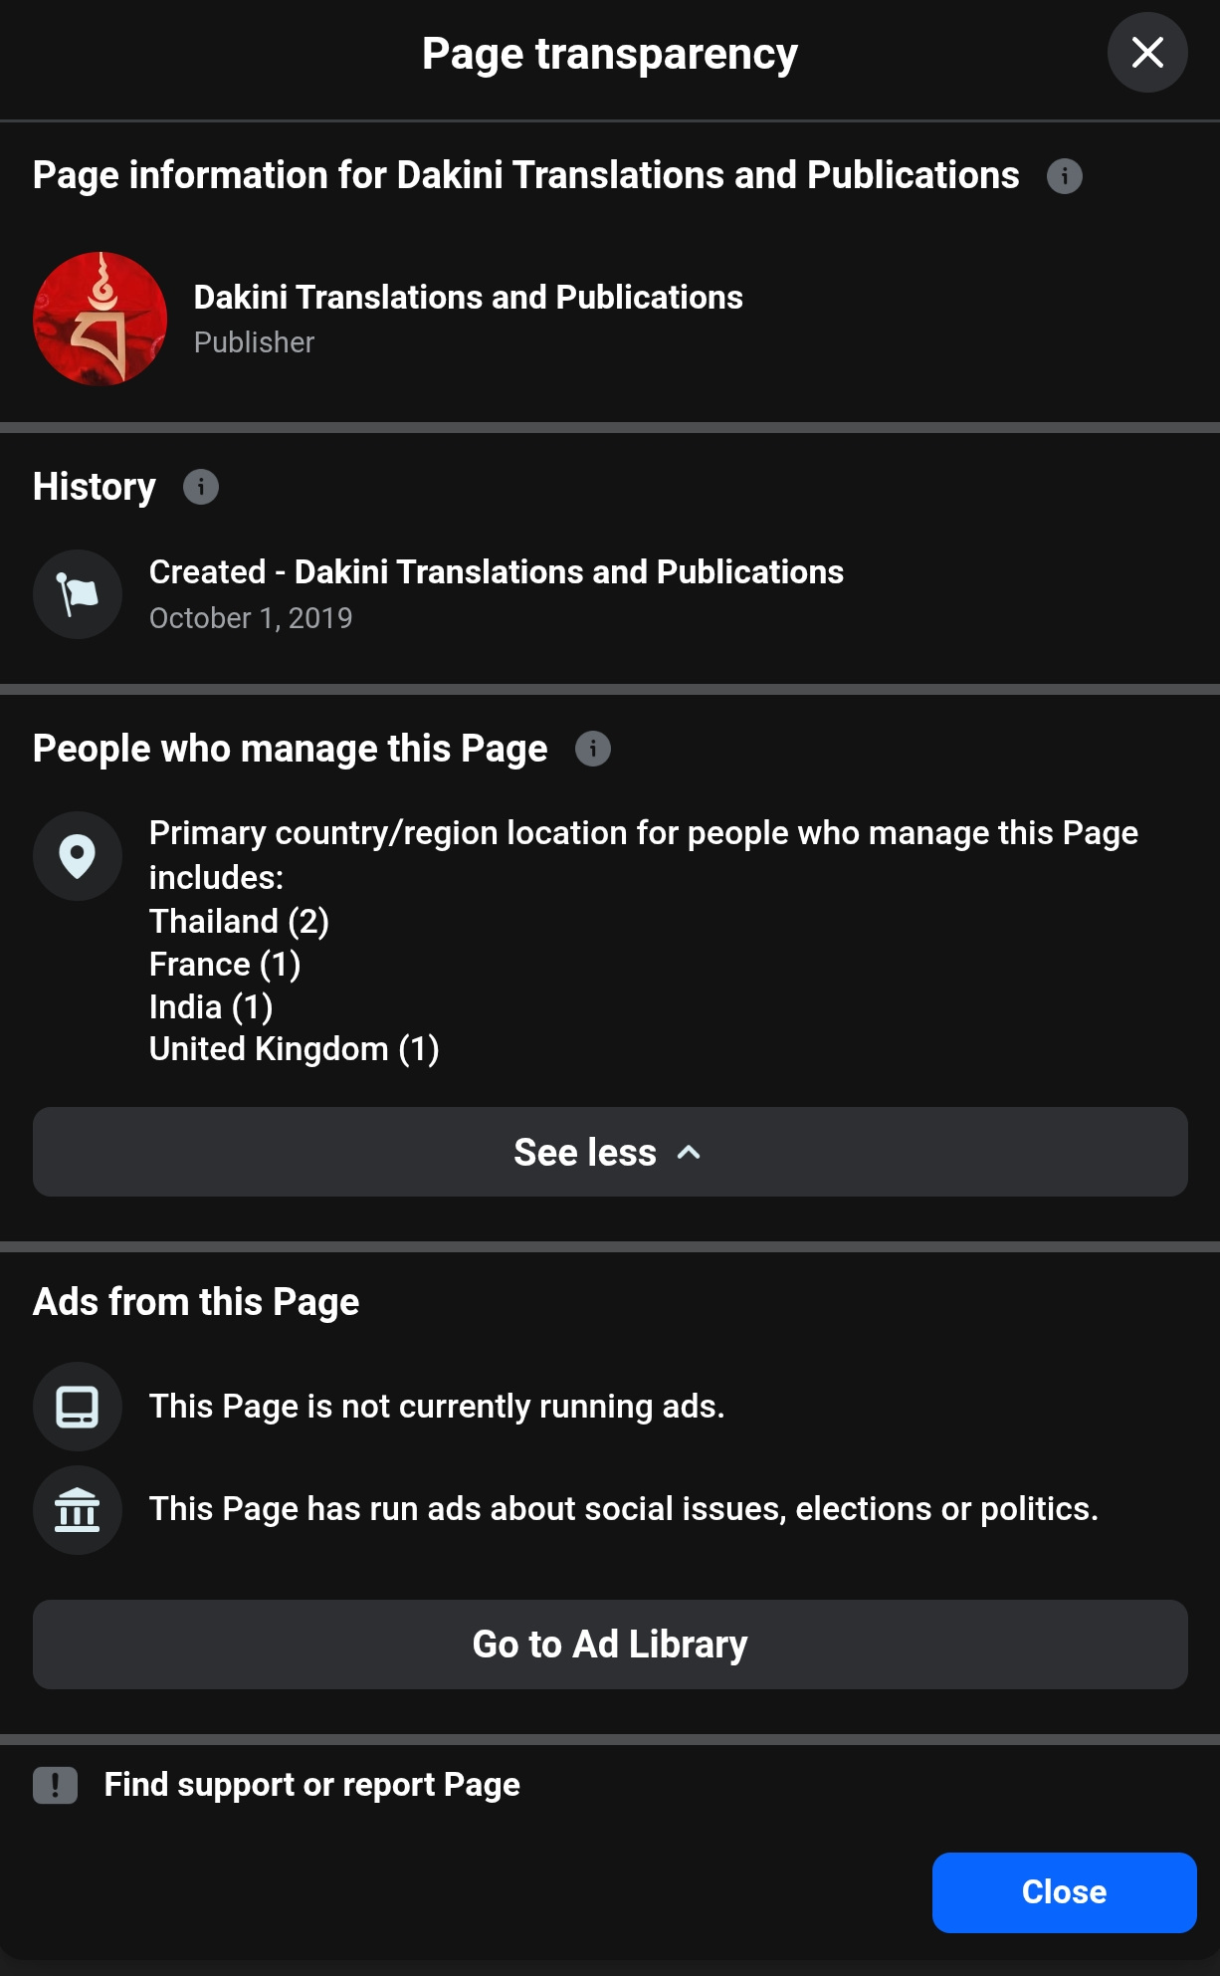Click the bank icon for political ads info
This screenshot has height=1976, width=1220.
point(77,1509)
